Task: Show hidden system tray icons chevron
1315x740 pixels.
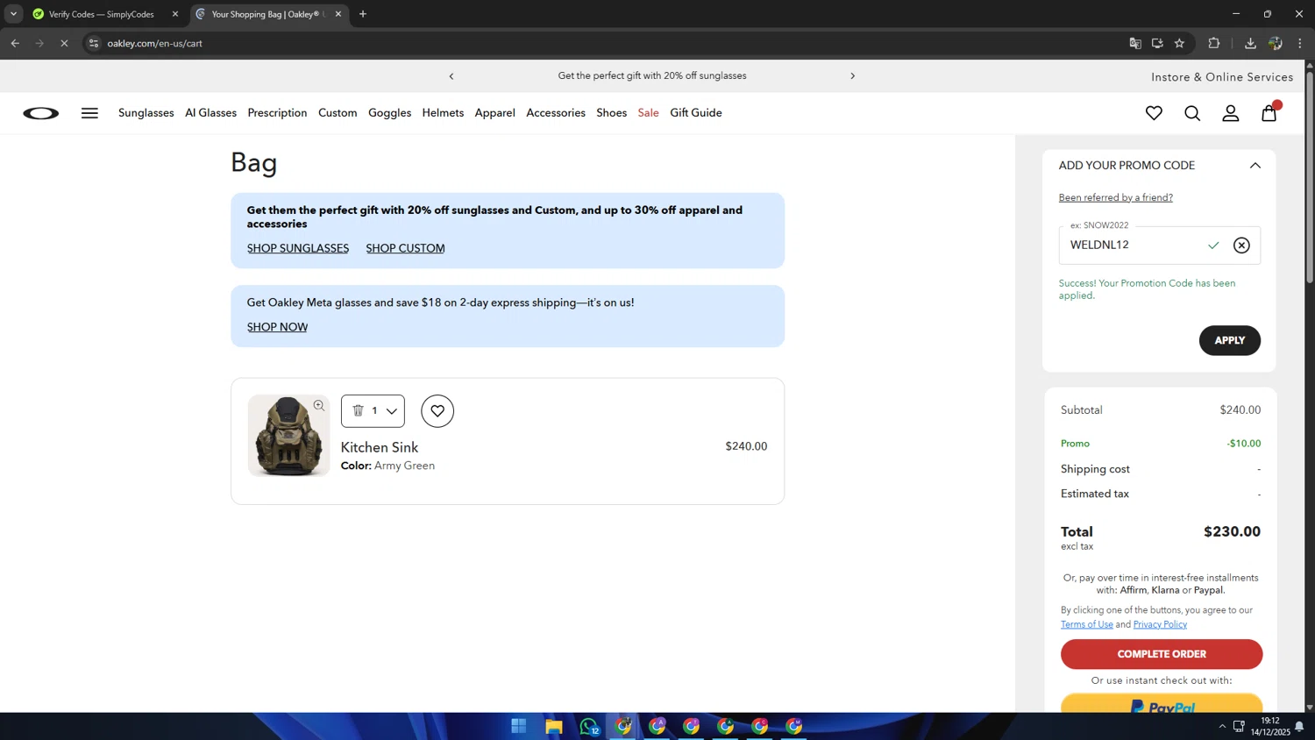Action: tap(1222, 726)
